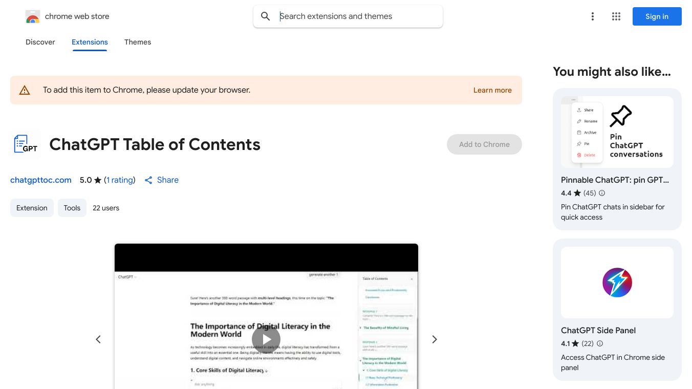The image size is (692, 389).
Task: Open the Google apps grid
Action: pyautogui.click(x=616, y=16)
